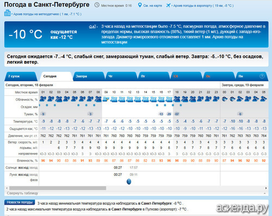The width and height of the screenshot is (272, 216).
Task: Open the Сб weekend tab
Action: click(186, 76)
